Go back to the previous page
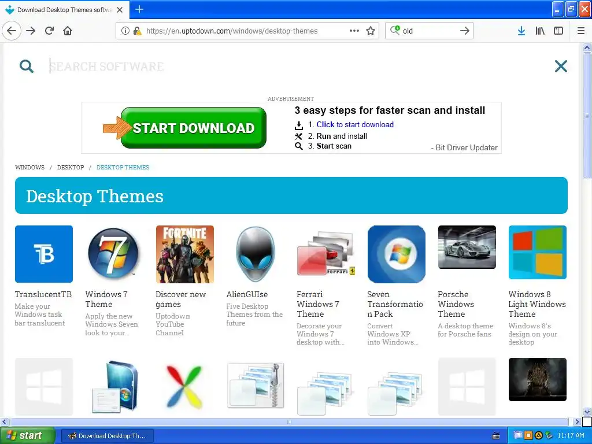592x444 pixels. (x=12, y=31)
